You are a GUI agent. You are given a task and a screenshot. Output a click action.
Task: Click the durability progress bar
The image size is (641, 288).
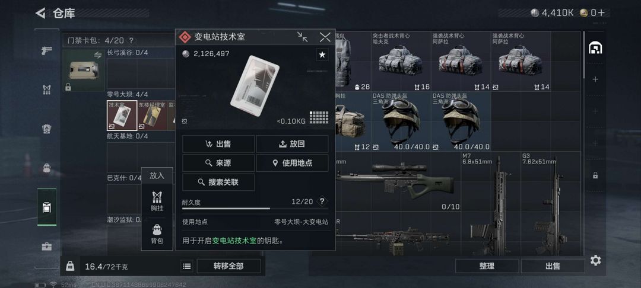[x=255, y=209]
